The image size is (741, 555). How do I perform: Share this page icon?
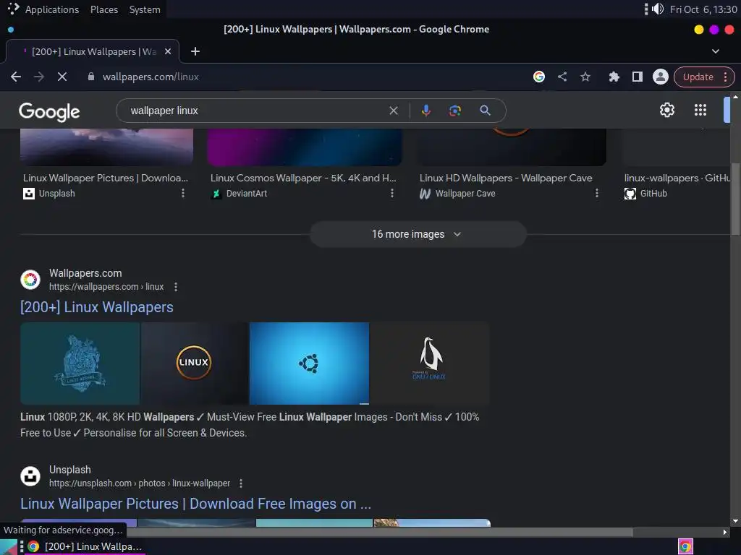point(562,77)
